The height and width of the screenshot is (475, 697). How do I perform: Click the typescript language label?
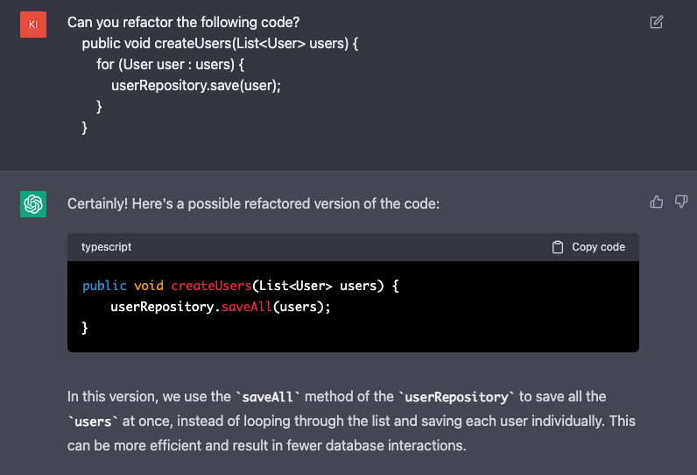106,247
